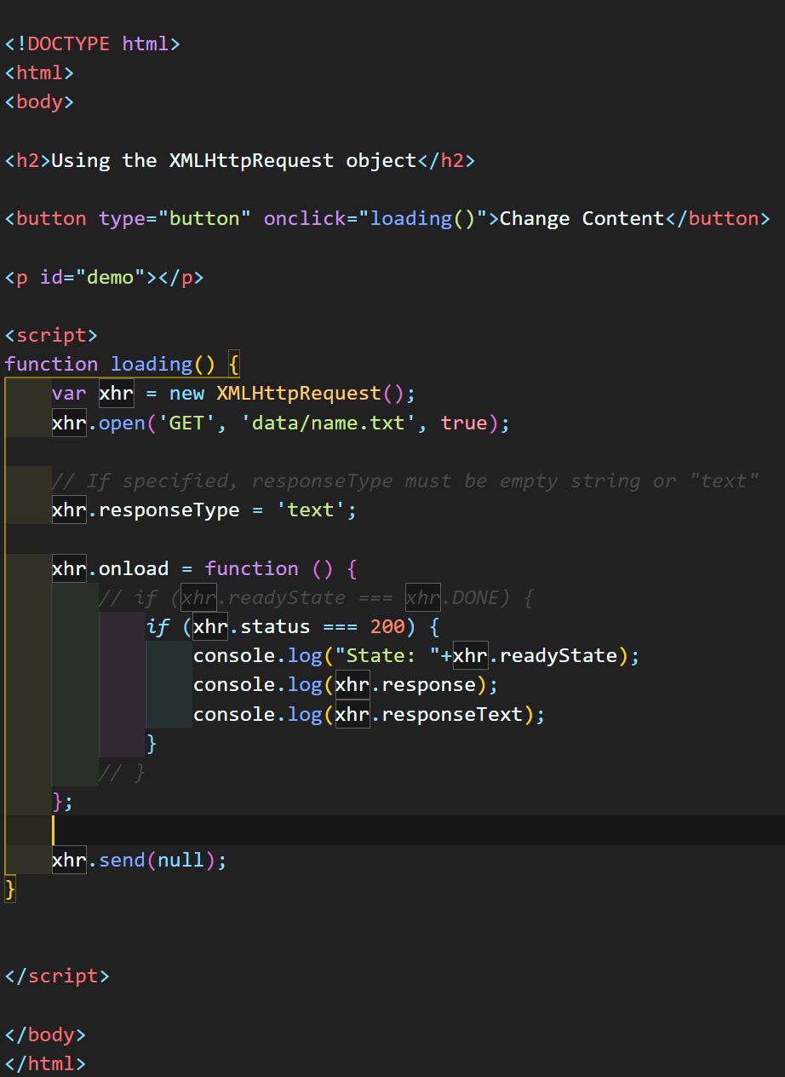Image resolution: width=785 pixels, height=1077 pixels.
Task: Select the 'text' responseType value
Action: point(309,510)
